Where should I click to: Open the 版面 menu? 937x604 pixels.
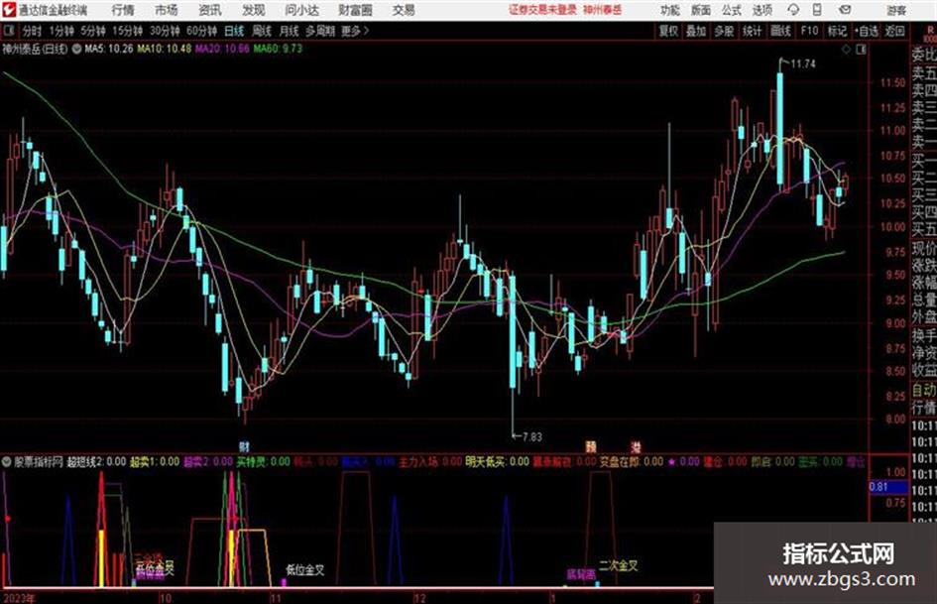point(701,10)
